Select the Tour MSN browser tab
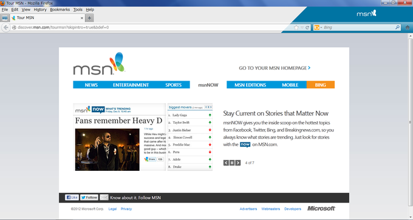 pos(47,18)
